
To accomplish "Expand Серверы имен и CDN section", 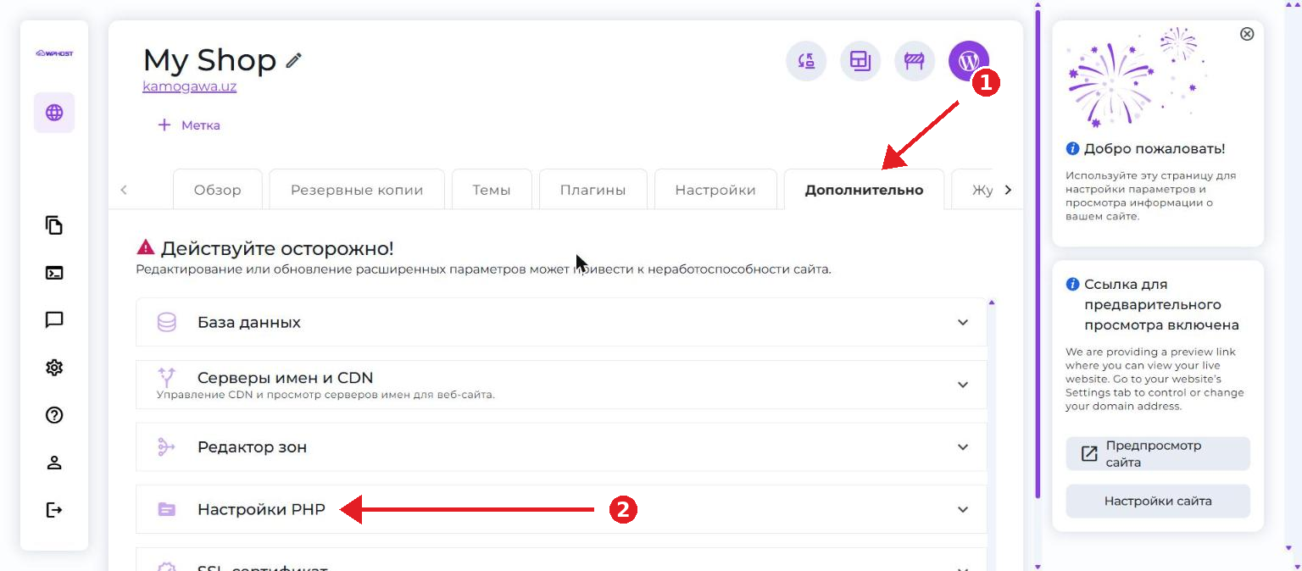I will [561, 385].
